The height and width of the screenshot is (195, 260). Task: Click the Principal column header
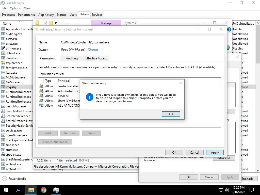point(64,81)
